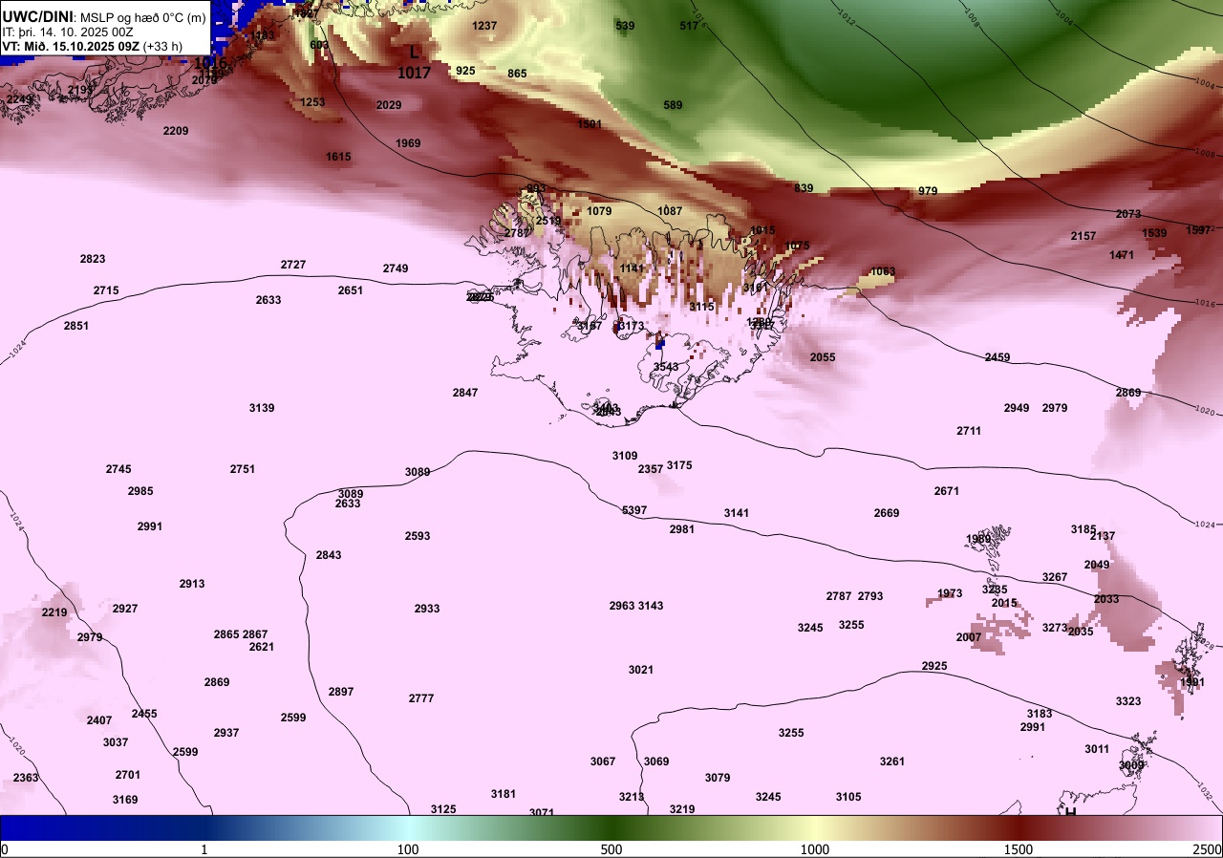Click the height value '2621'

click(262, 647)
